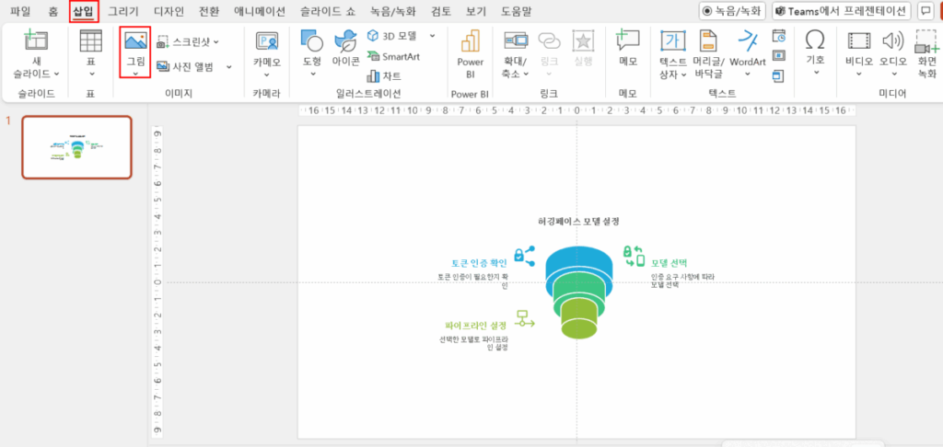This screenshot has width=943, height=447.
Task: Click the description text under 파이프라인 설정
Action: [473, 343]
